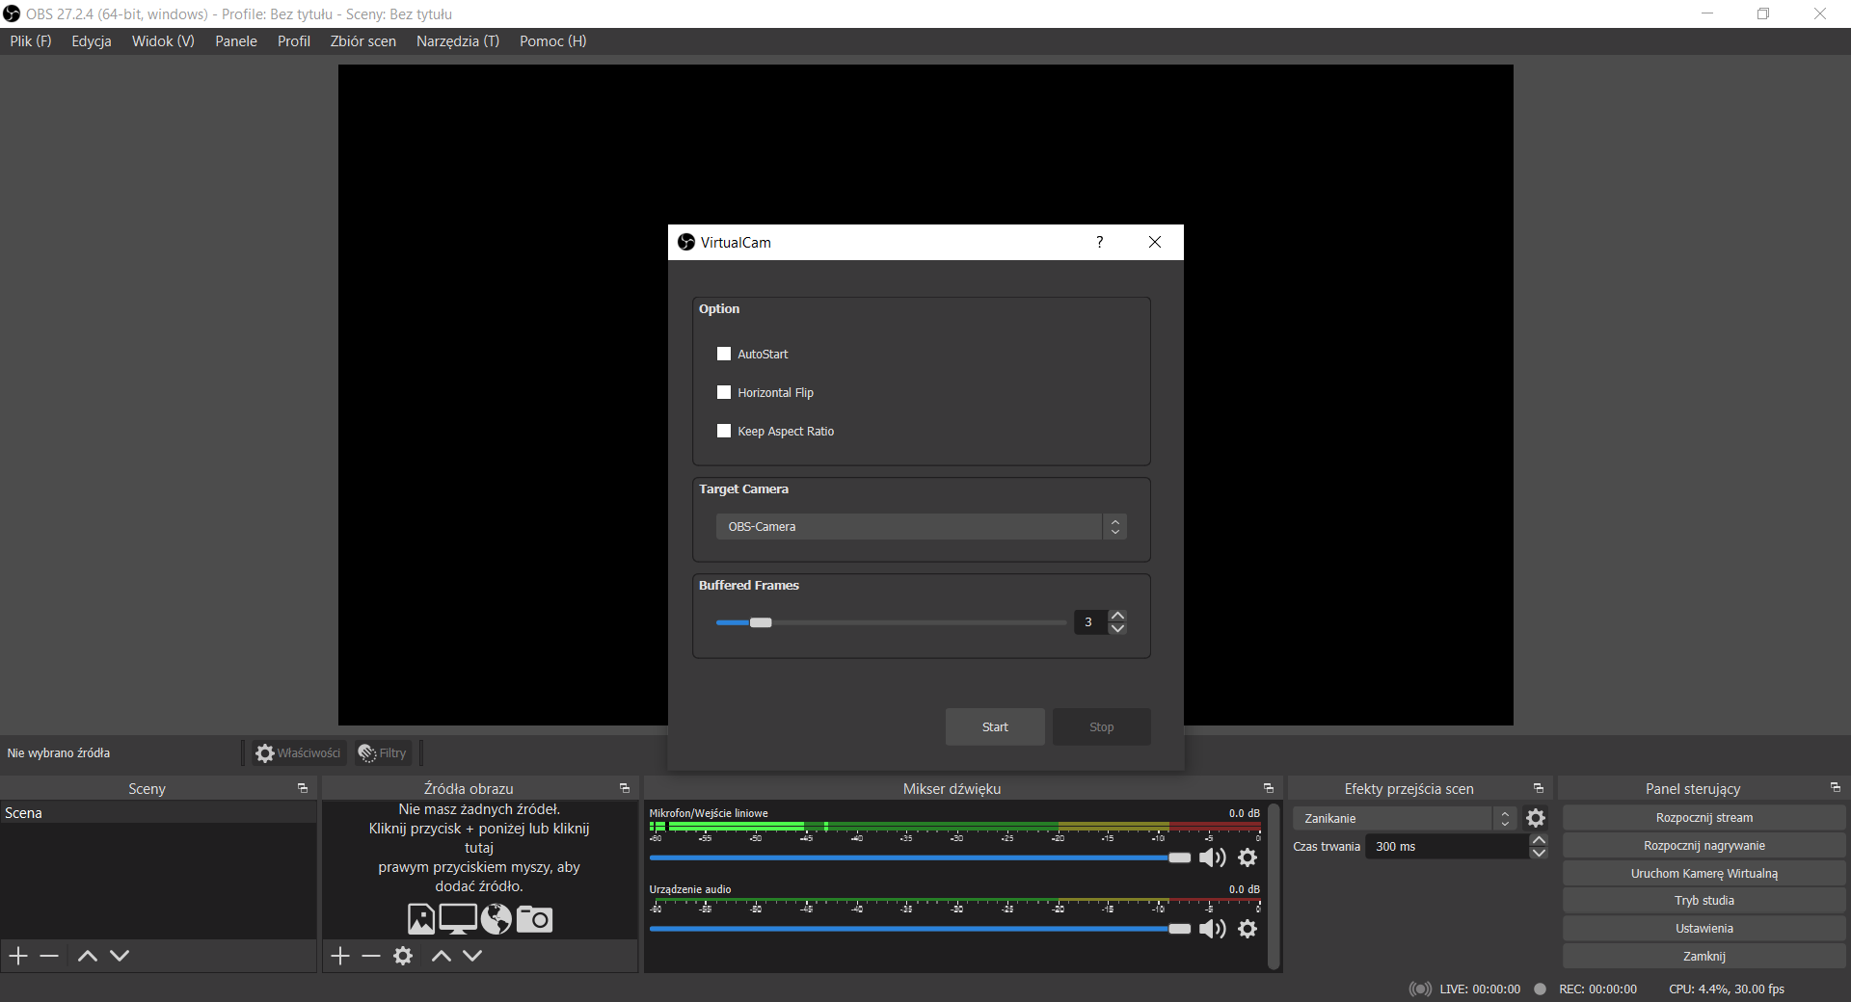Open the Edycja menu

coord(92,41)
